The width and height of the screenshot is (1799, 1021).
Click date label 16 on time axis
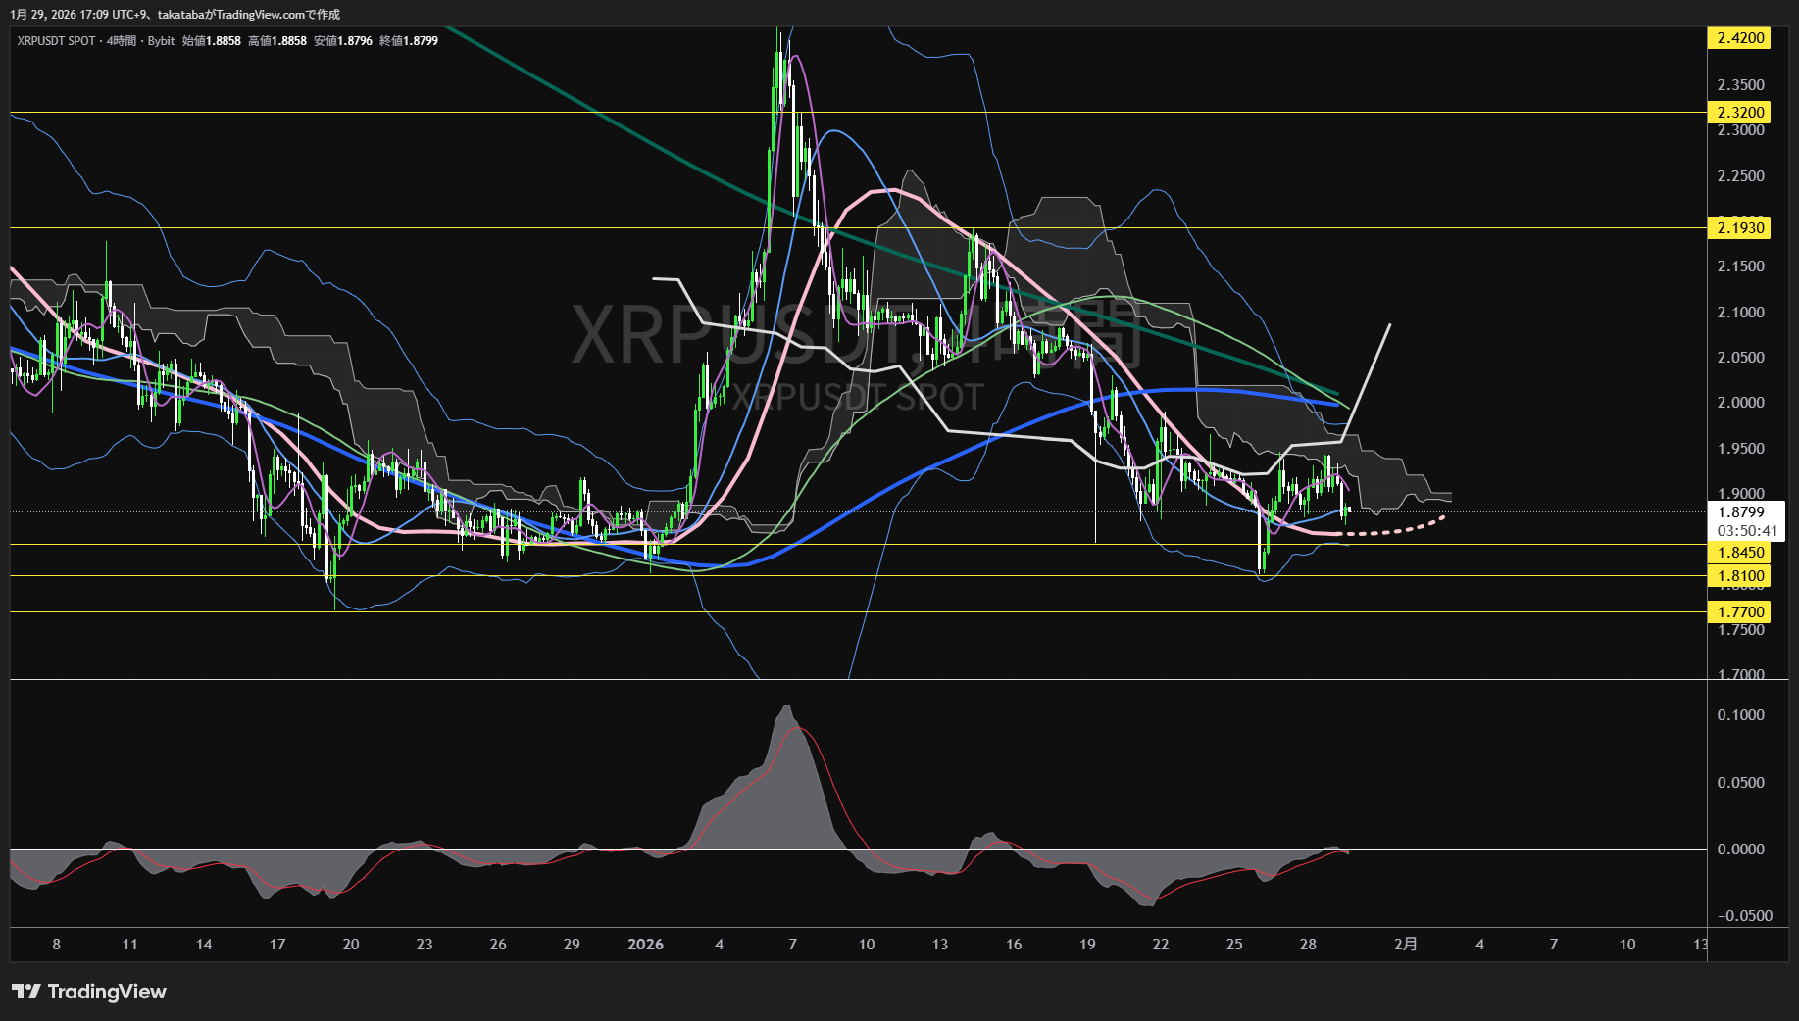click(x=1014, y=945)
